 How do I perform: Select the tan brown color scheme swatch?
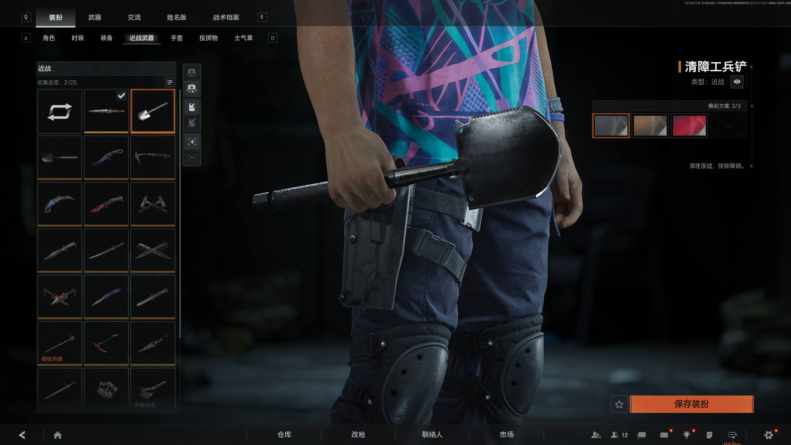(x=650, y=126)
